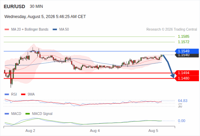Screen dimensions: 200x136
Task: Select the RSI legend blue marker
Action: 7,95
